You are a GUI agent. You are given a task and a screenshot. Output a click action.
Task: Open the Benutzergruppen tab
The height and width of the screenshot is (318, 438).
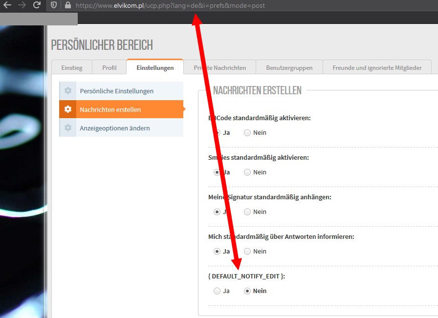289,67
